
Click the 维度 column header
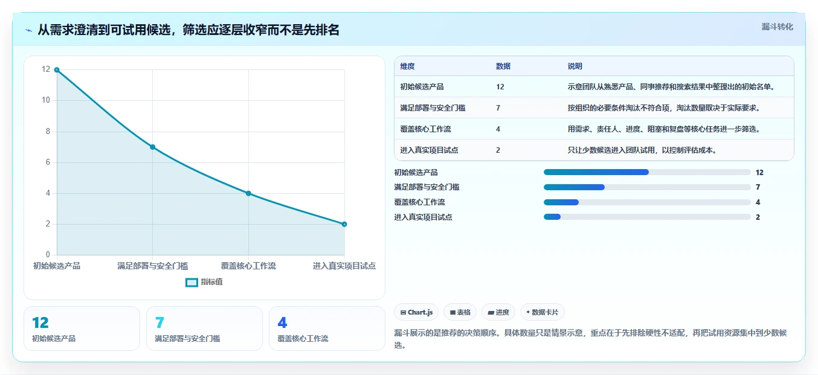(x=407, y=66)
